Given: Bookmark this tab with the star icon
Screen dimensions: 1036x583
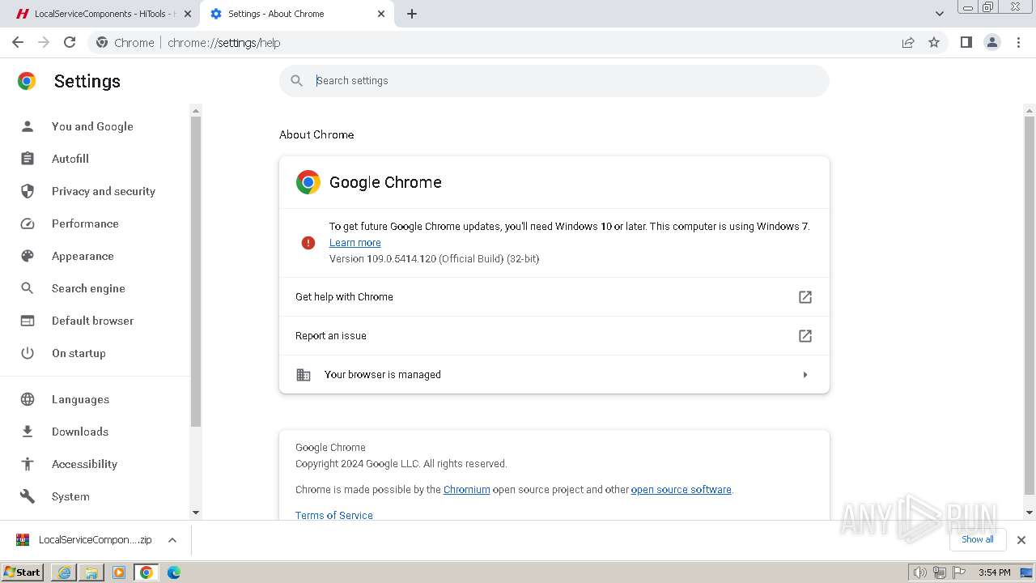Looking at the screenshot, I should [934, 43].
